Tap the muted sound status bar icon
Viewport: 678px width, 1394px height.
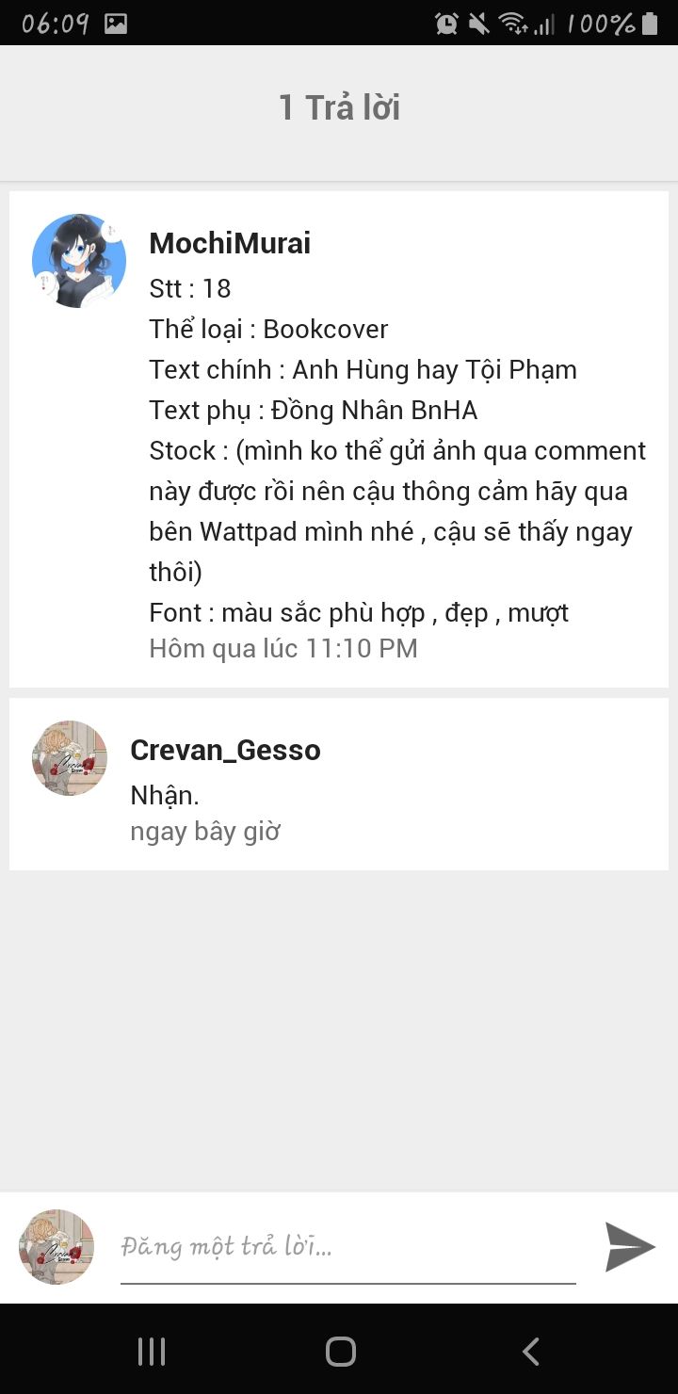click(479, 24)
